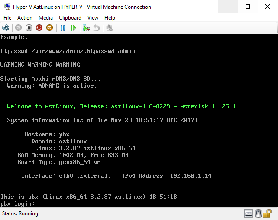The height and width of the screenshot is (220, 278).
Task: Click the padlock security status icon
Action: coord(267,213)
